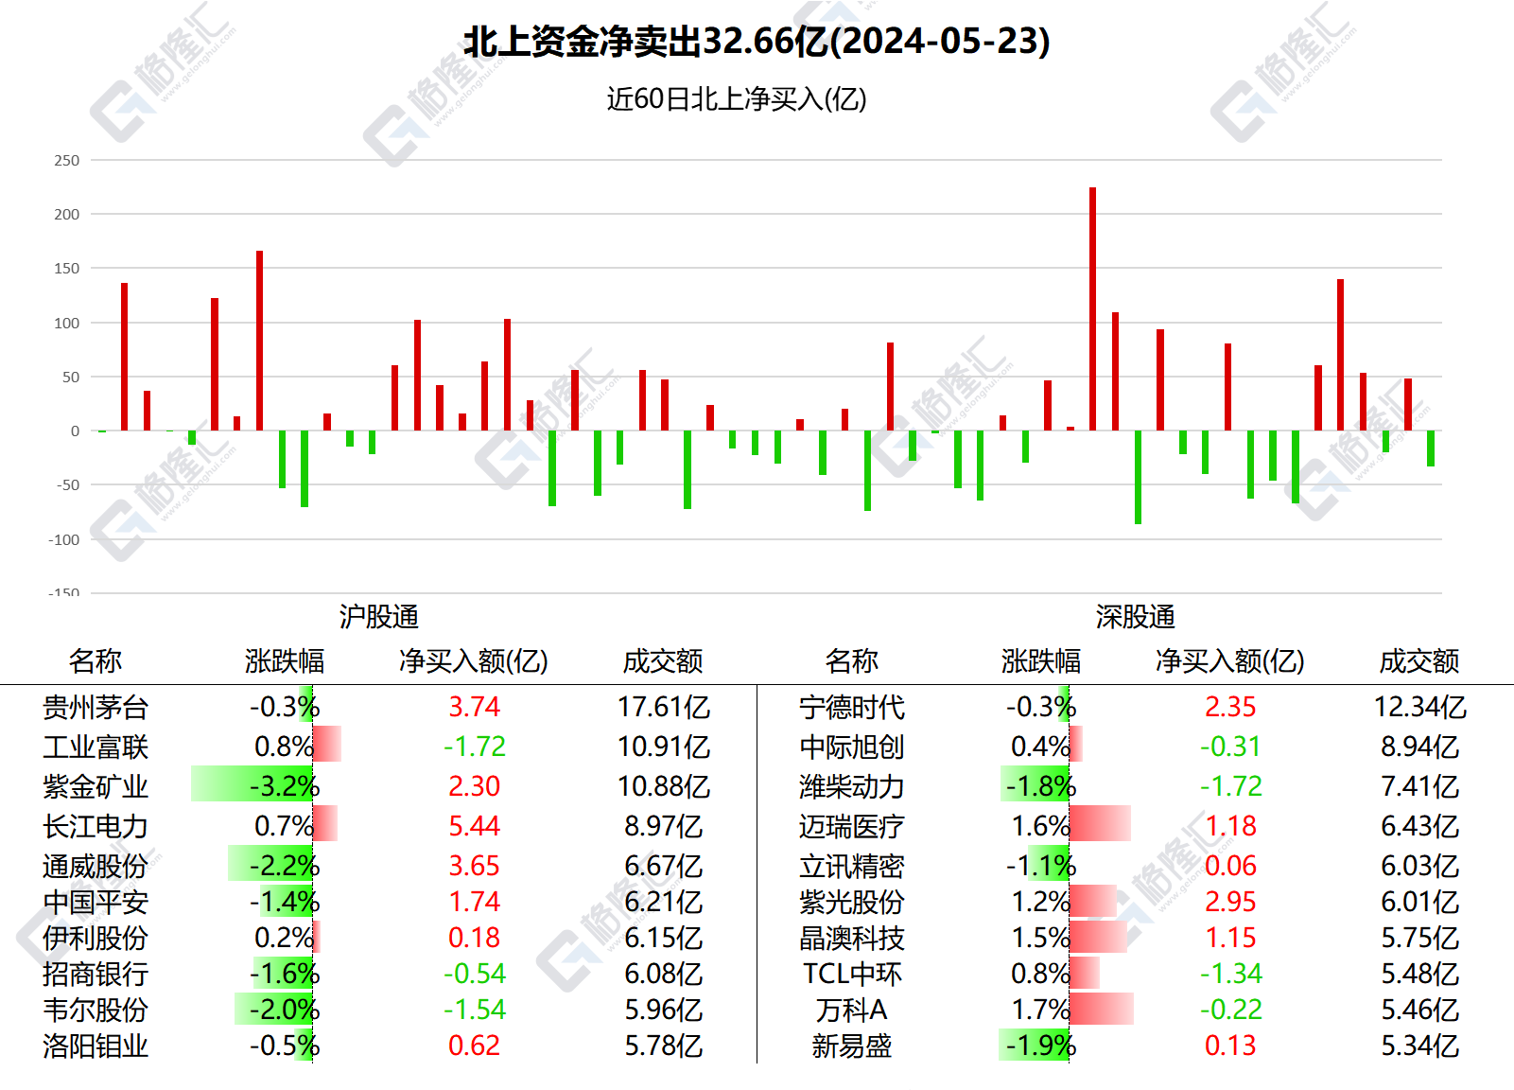Screen dimensions: 1514x1090
Task: Select the 新易盛 stock name
Action: tap(852, 1046)
